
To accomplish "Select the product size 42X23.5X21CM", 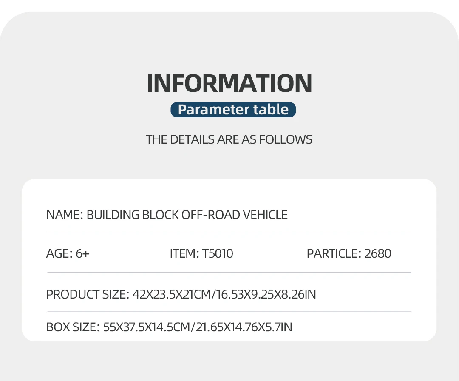I will pyautogui.click(x=172, y=294).
